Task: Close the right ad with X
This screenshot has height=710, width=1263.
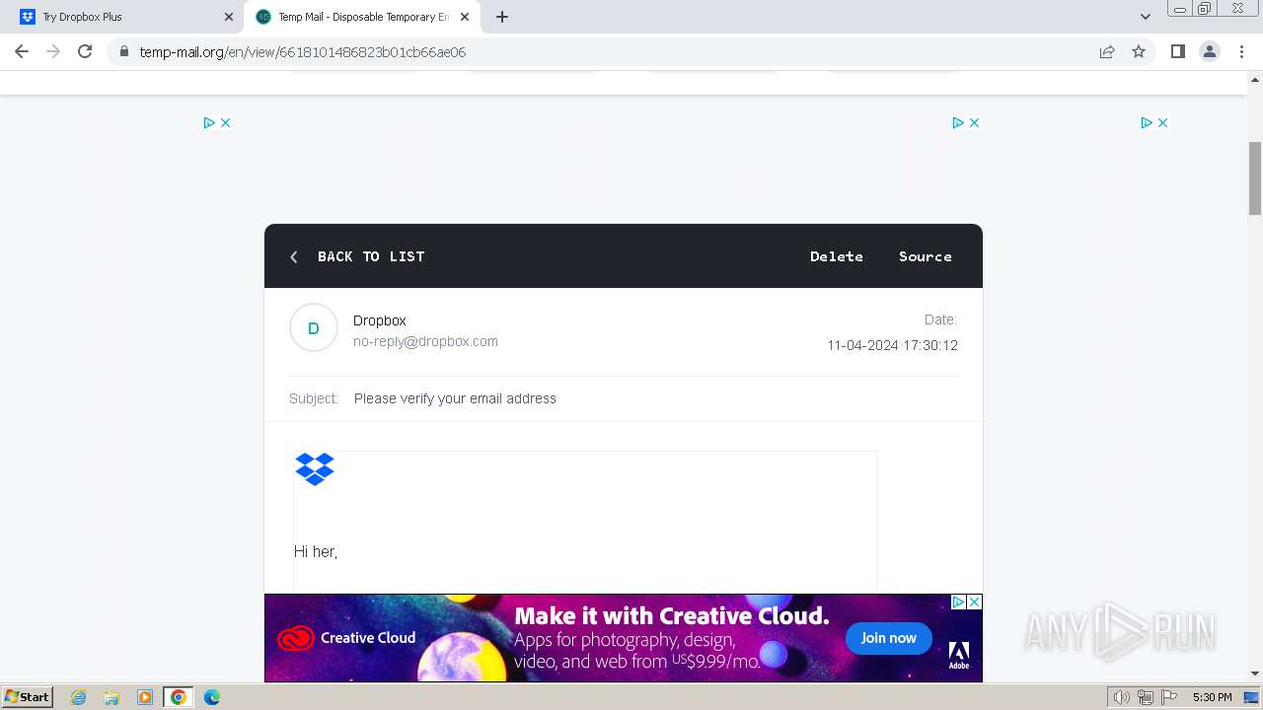Action: [x=1162, y=122]
